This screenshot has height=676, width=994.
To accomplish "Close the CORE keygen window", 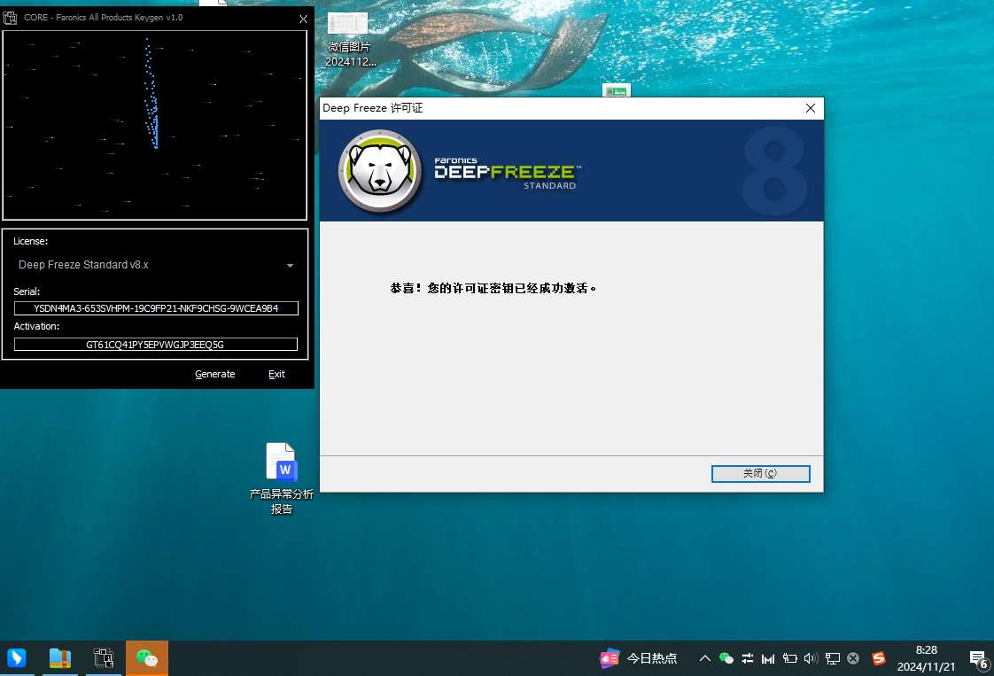I will click(x=303, y=19).
